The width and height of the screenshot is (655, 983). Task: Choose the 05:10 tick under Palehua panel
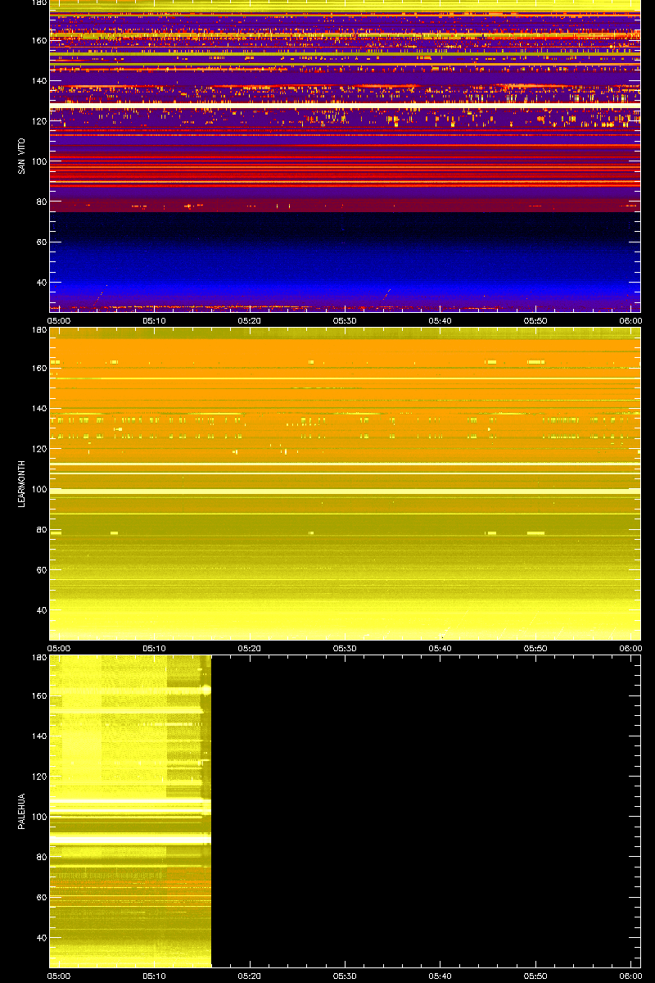pos(155,976)
